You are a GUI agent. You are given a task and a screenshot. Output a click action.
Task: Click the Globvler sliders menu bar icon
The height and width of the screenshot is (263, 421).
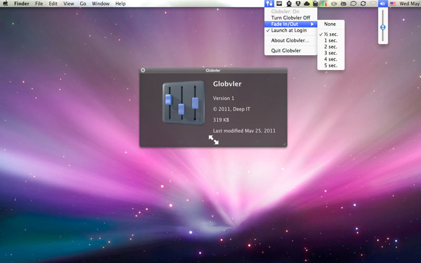pos(269,4)
